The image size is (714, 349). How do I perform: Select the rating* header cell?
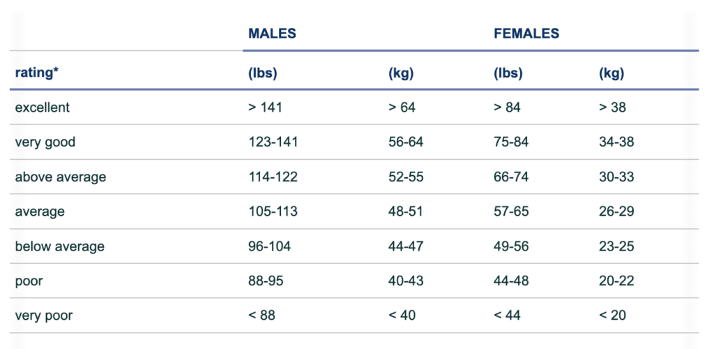pos(36,73)
